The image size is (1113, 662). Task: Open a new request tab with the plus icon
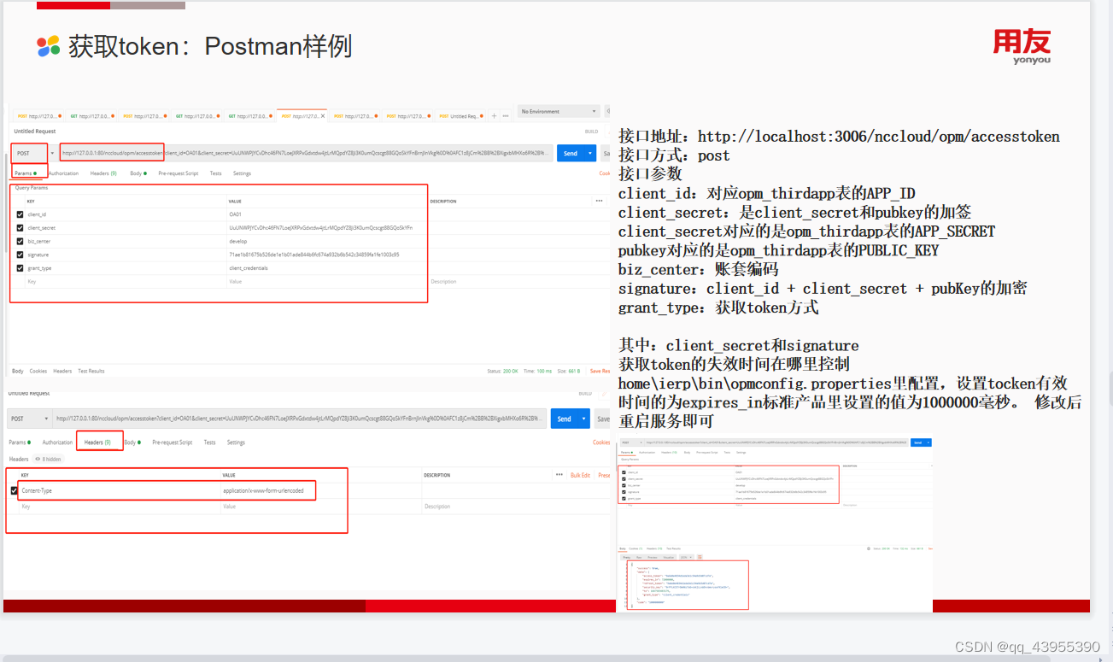493,117
